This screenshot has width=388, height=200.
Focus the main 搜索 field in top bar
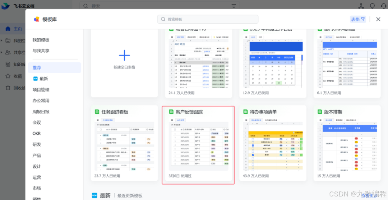pyautogui.click(x=160, y=6)
